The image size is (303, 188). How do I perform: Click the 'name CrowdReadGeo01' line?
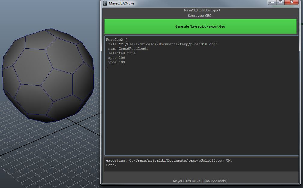(x=128, y=49)
